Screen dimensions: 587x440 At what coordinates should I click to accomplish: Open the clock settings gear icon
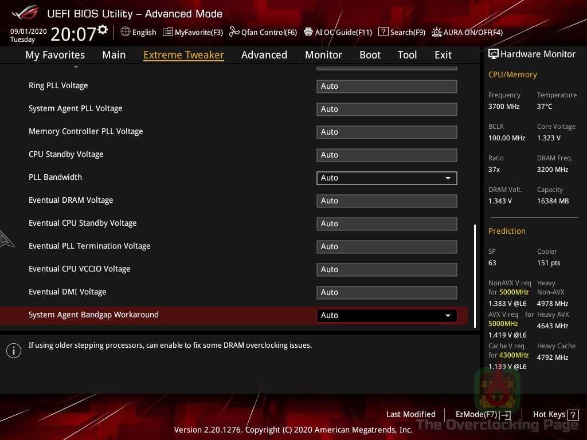pos(101,28)
